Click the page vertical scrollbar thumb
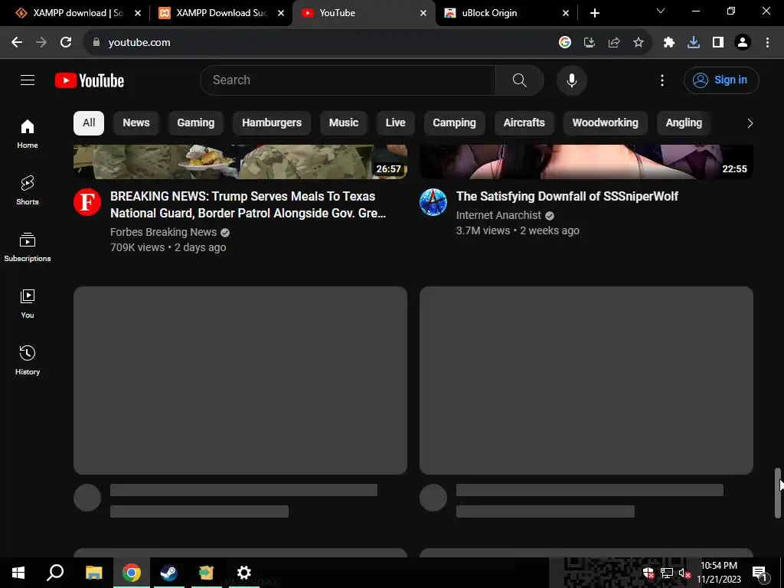Image resolution: width=784 pixels, height=588 pixels. (778, 492)
